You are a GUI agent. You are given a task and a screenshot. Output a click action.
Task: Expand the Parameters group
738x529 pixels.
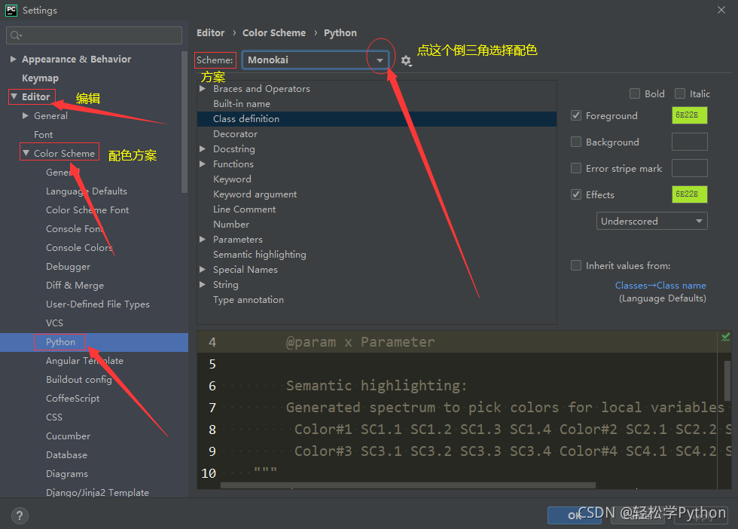pos(203,240)
